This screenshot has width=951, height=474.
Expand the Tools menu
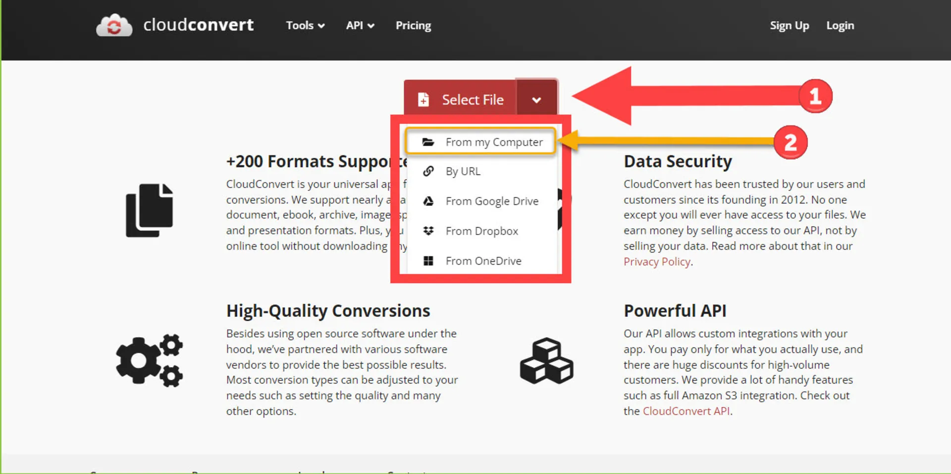(305, 25)
